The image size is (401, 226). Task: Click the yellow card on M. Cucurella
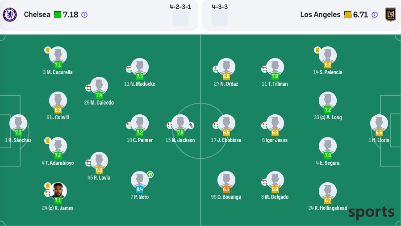click(x=47, y=50)
